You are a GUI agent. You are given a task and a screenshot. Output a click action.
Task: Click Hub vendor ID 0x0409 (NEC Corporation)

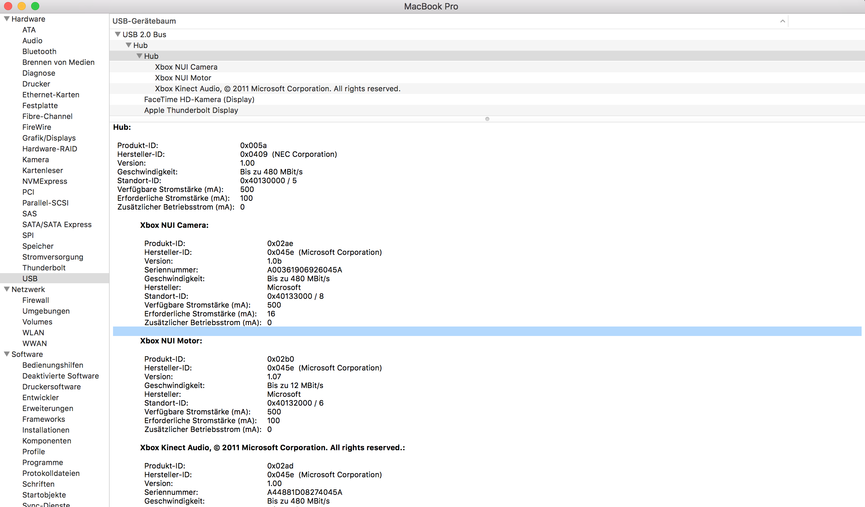coord(288,154)
